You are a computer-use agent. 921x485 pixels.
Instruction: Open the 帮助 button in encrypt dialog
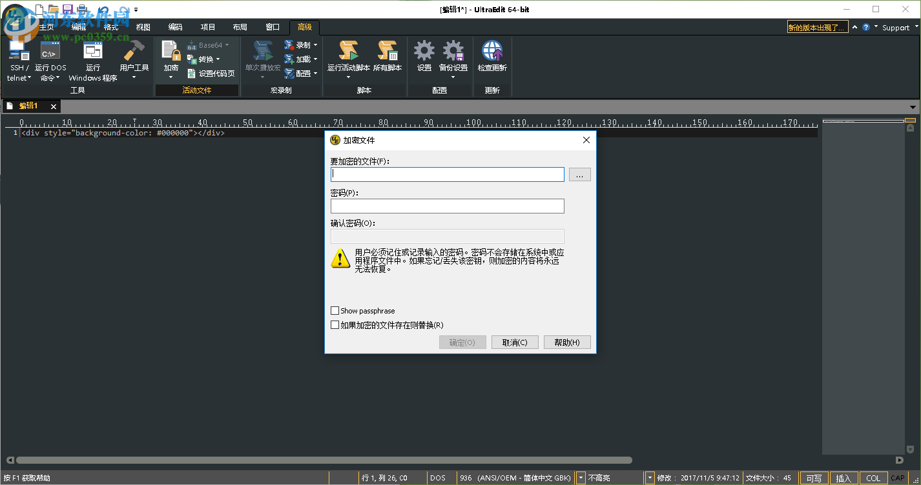click(x=567, y=342)
